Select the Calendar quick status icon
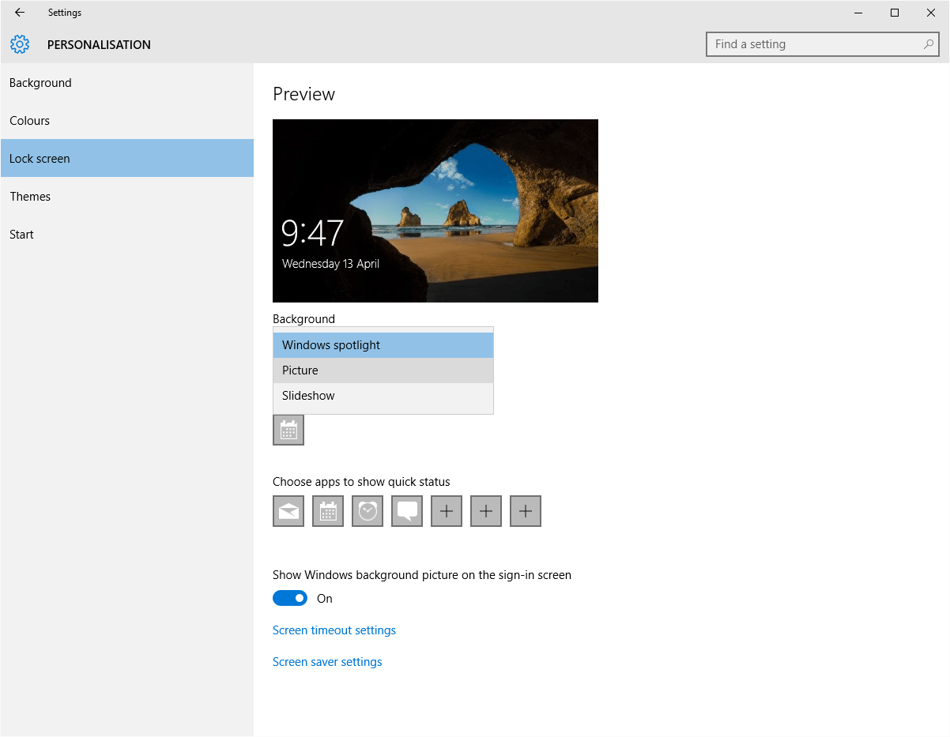This screenshot has width=950, height=737. [x=328, y=511]
